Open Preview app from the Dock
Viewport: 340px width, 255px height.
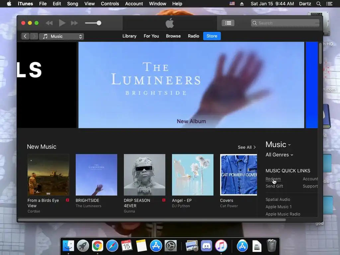click(x=192, y=246)
